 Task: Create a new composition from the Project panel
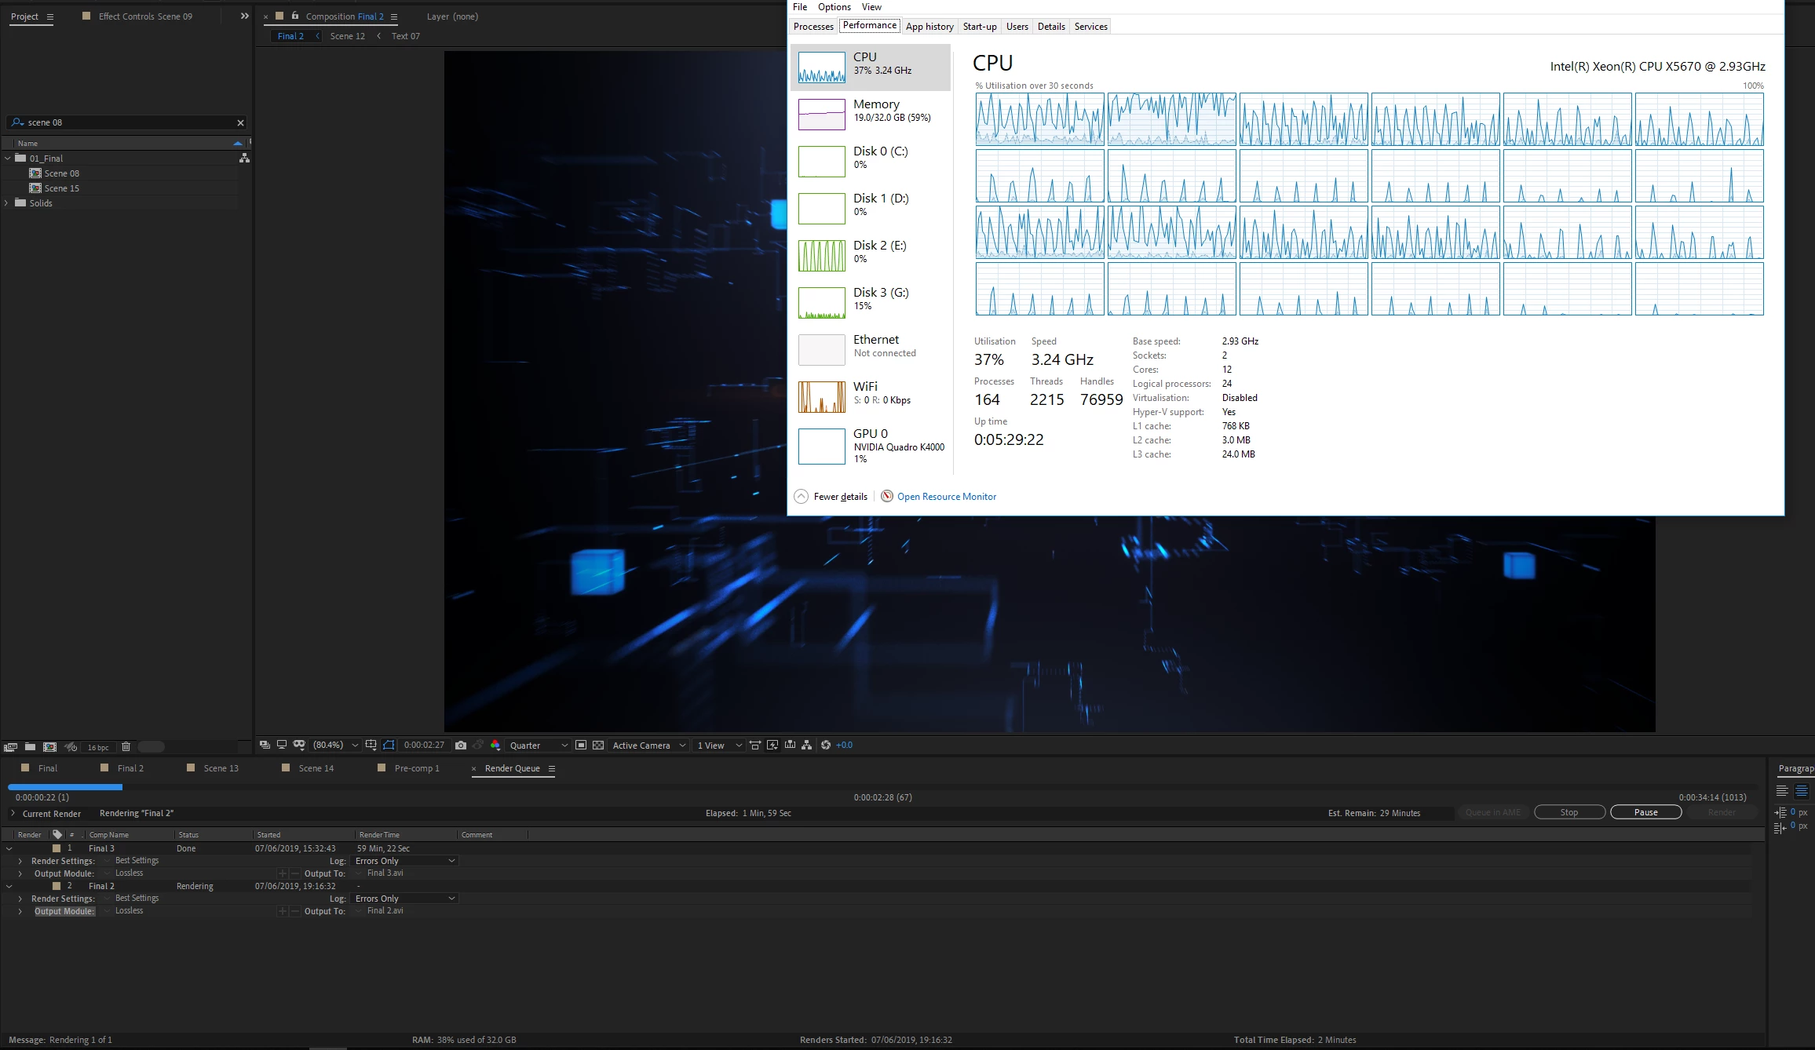49,746
